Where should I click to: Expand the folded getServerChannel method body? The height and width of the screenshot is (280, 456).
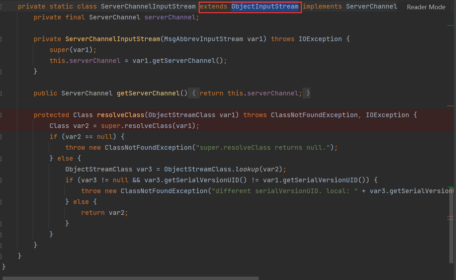coord(1,93)
